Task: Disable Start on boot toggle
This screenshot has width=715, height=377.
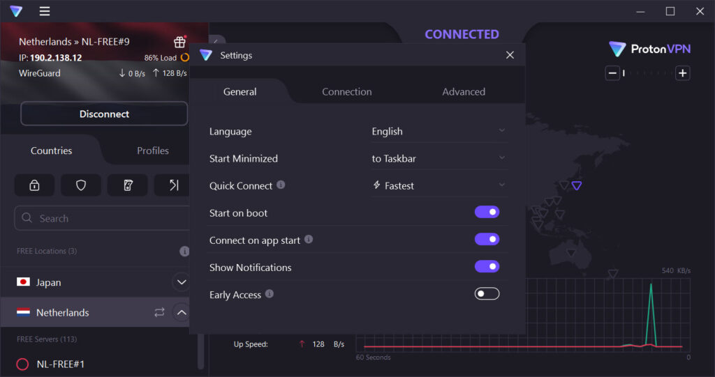Action: (487, 212)
